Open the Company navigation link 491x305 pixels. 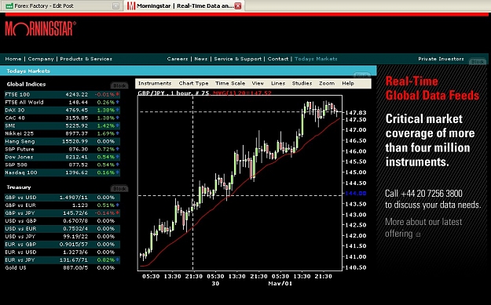point(41,59)
